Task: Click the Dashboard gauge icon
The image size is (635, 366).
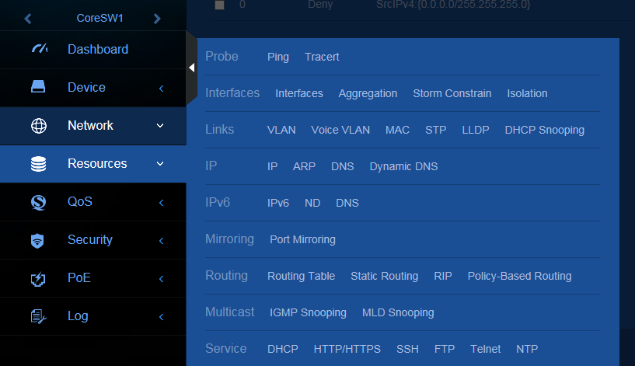Action: (39, 50)
